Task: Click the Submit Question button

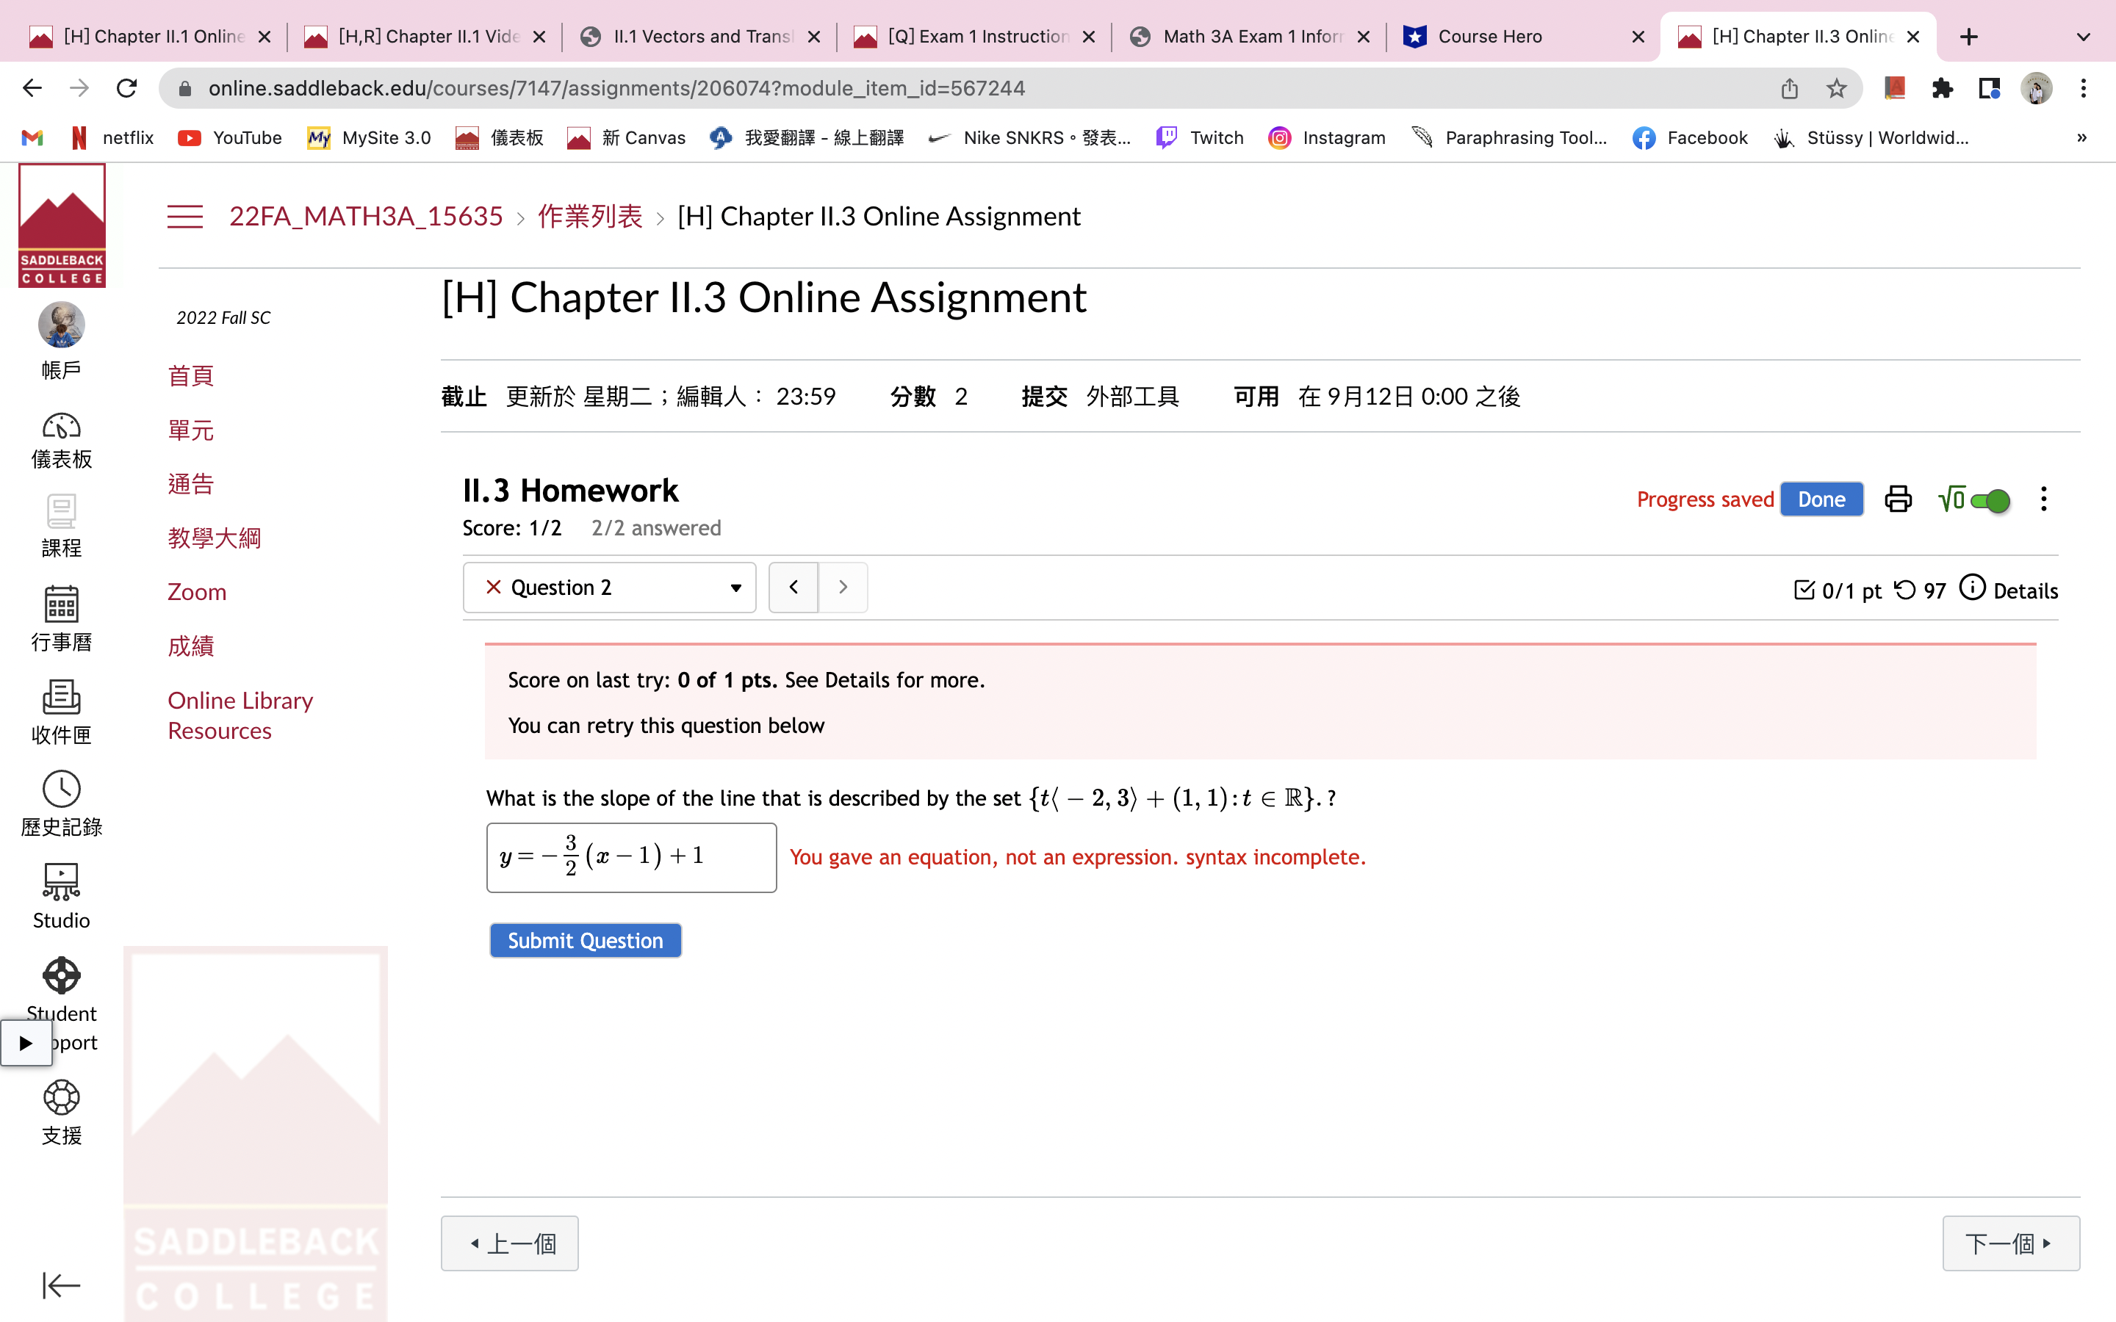Action: [585, 940]
